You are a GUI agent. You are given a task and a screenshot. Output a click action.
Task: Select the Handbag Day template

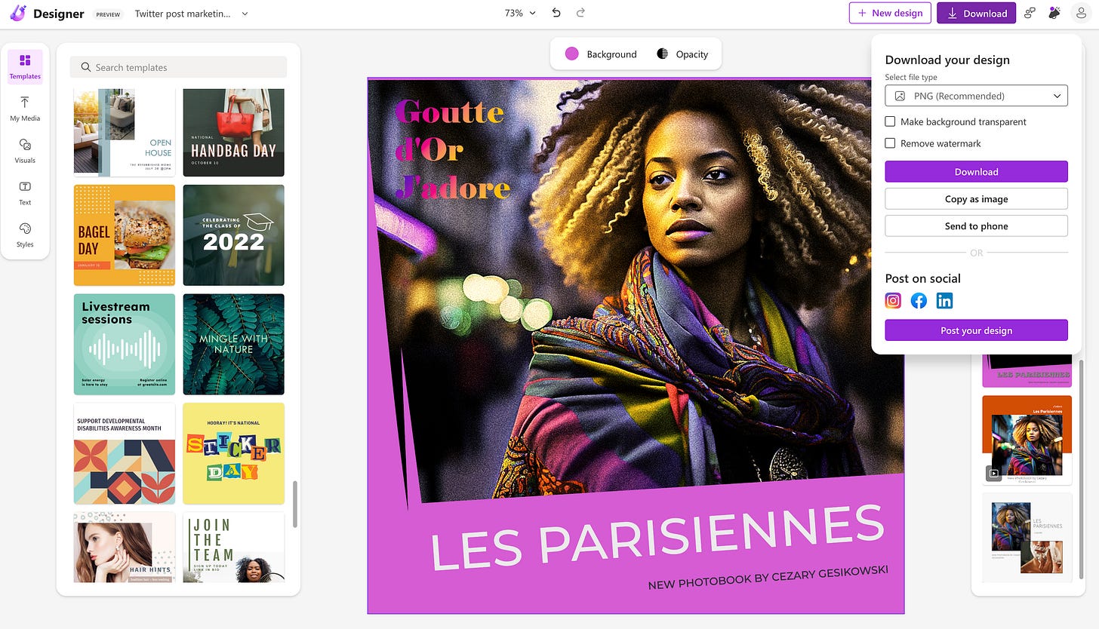pyautogui.click(x=234, y=133)
